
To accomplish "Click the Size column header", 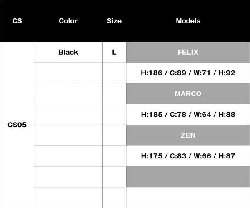I will coord(114,21).
